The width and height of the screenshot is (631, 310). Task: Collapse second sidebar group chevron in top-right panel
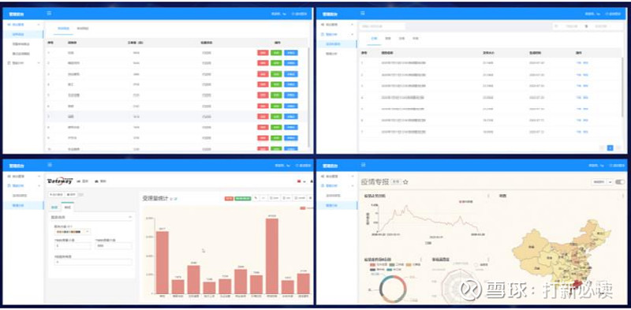tap(353, 34)
